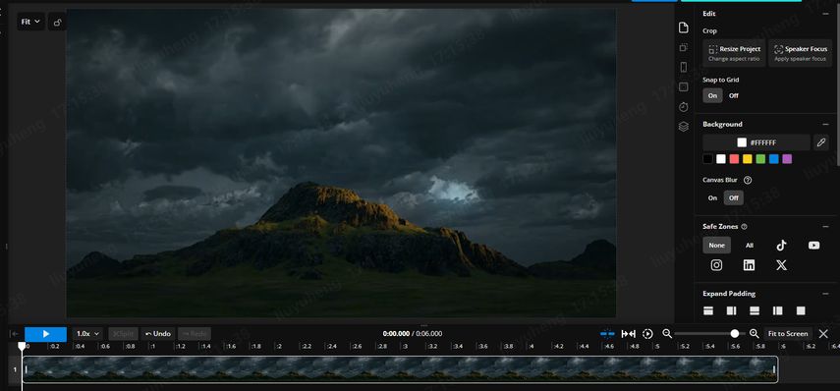Select the YouTube safe zone icon
This screenshot has height=391, width=840.
click(x=813, y=246)
